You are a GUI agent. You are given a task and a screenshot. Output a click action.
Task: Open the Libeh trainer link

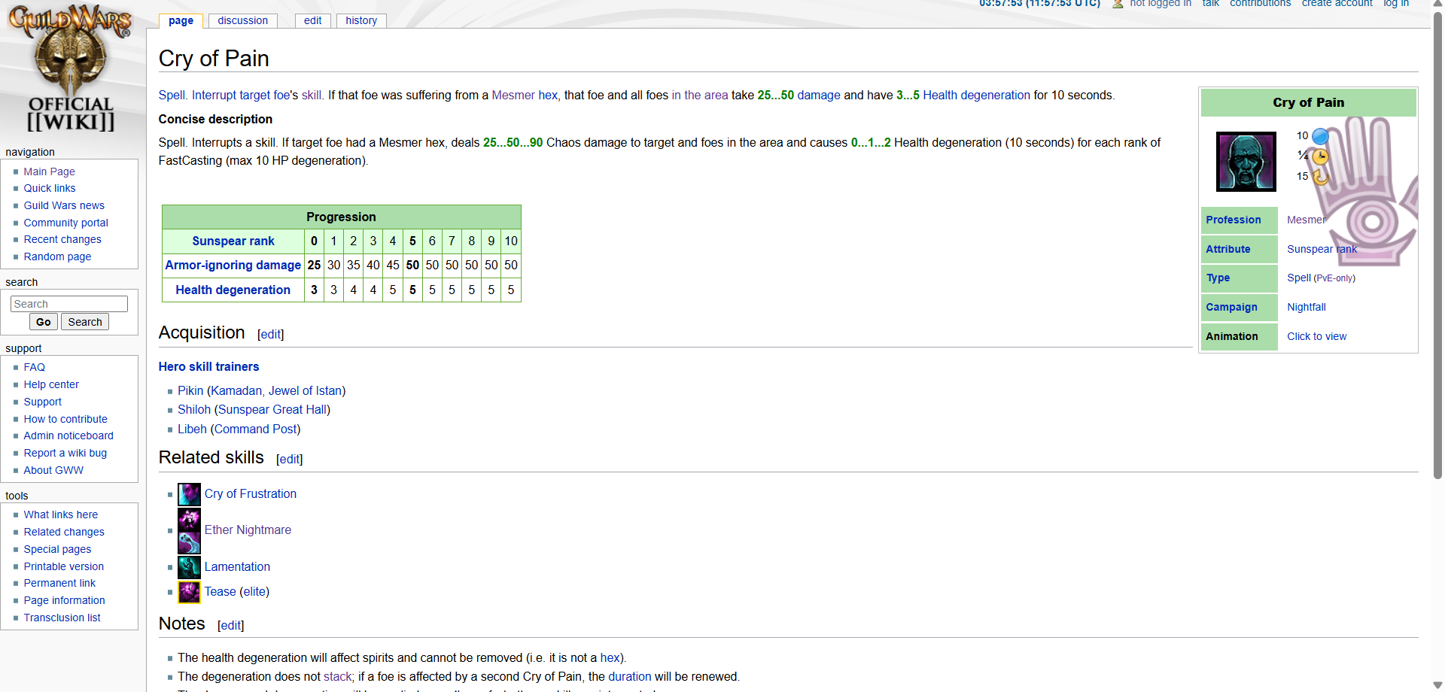(x=192, y=429)
